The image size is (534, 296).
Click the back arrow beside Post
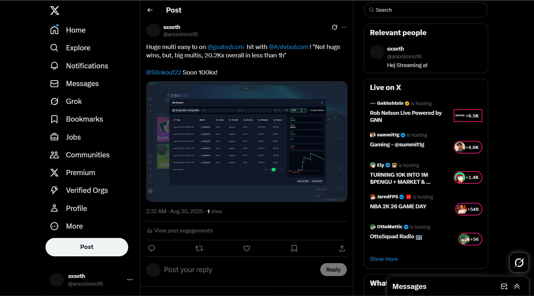point(150,10)
